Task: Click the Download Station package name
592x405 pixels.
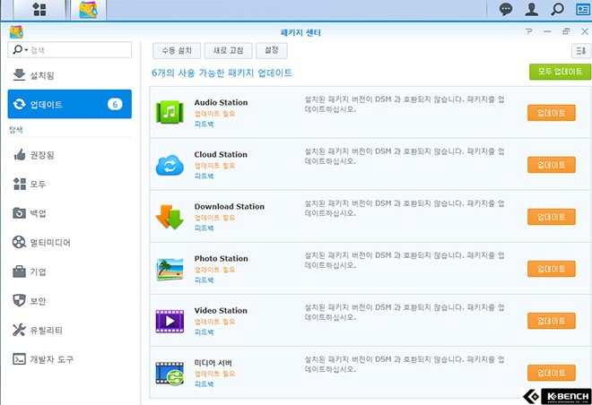Action: pos(230,206)
